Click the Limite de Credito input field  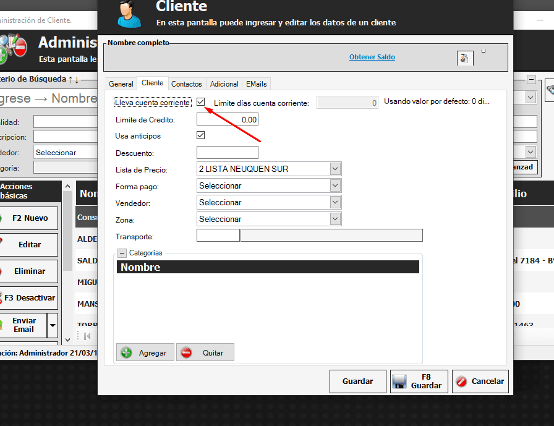tap(227, 119)
